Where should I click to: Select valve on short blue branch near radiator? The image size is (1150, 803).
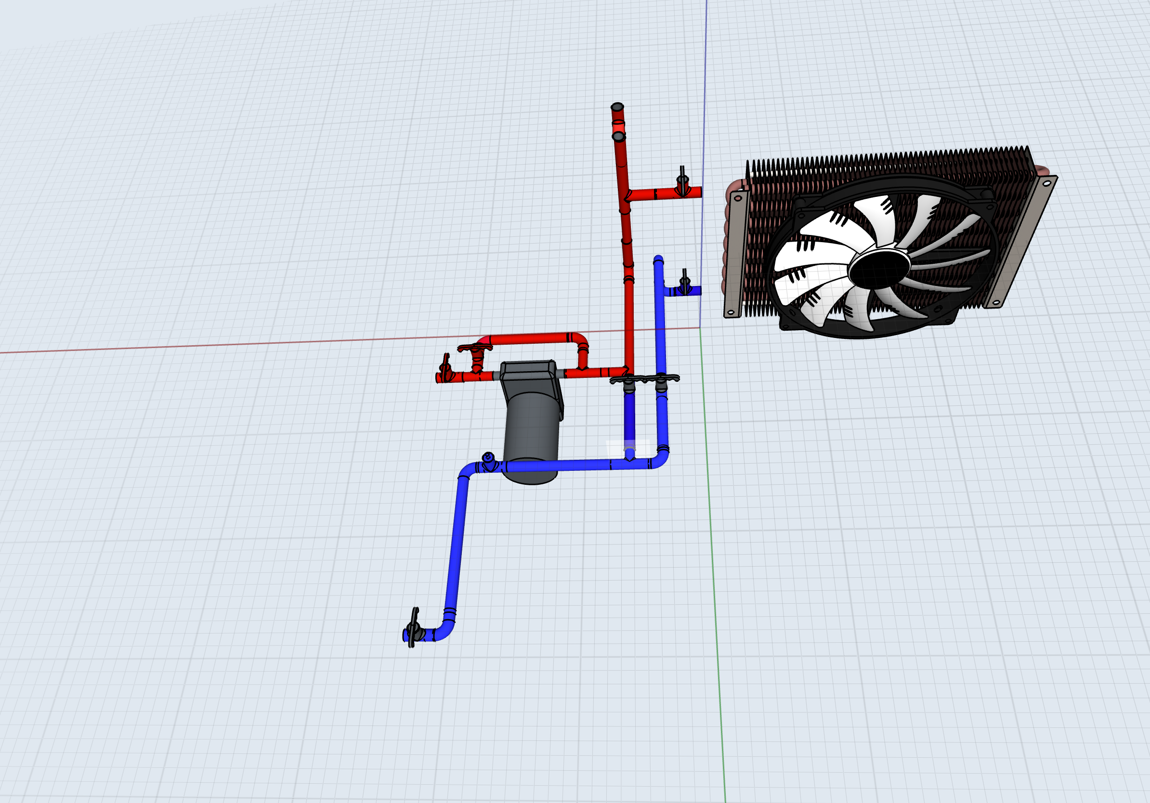[684, 284]
